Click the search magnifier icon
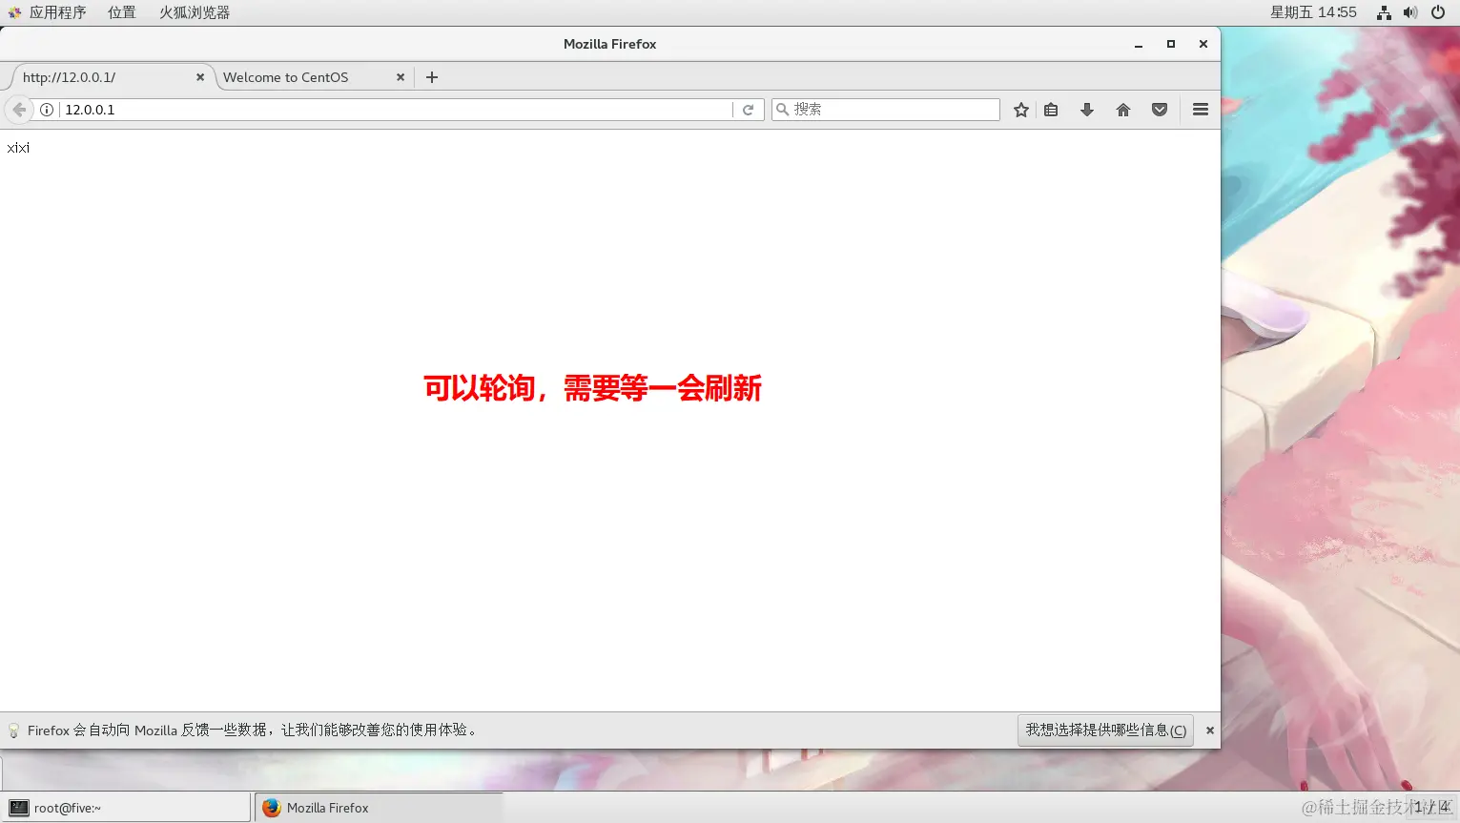 point(783,110)
